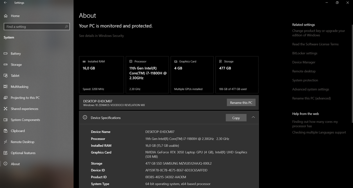Click the Battery icon in sidebar

point(6,54)
